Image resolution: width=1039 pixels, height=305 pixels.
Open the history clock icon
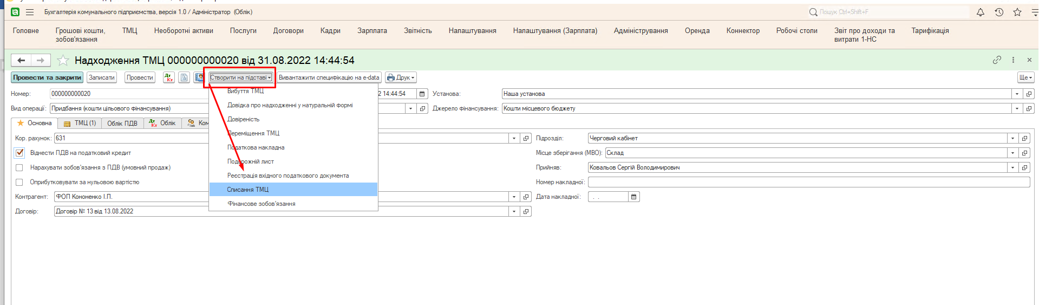pyautogui.click(x=999, y=12)
